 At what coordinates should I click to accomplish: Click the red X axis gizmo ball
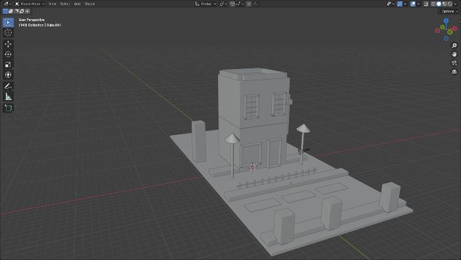[454, 28]
